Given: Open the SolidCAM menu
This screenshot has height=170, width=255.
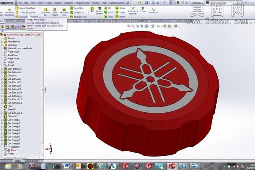Looking at the screenshot, I should tap(68, 3).
